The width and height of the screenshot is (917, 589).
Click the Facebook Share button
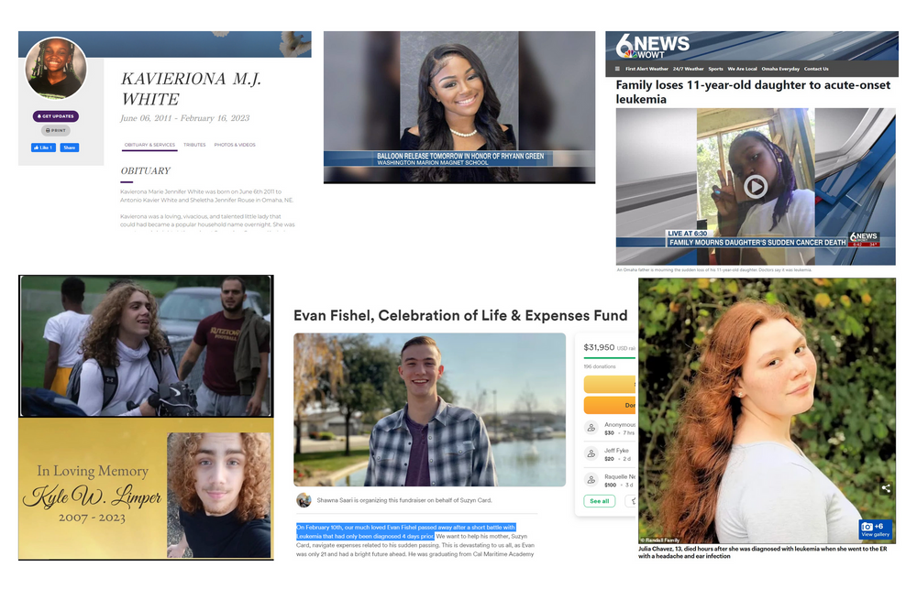tap(70, 147)
